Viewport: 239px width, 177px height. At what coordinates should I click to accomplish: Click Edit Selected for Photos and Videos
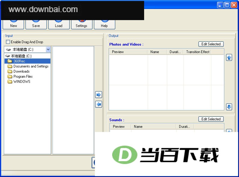point(211,44)
